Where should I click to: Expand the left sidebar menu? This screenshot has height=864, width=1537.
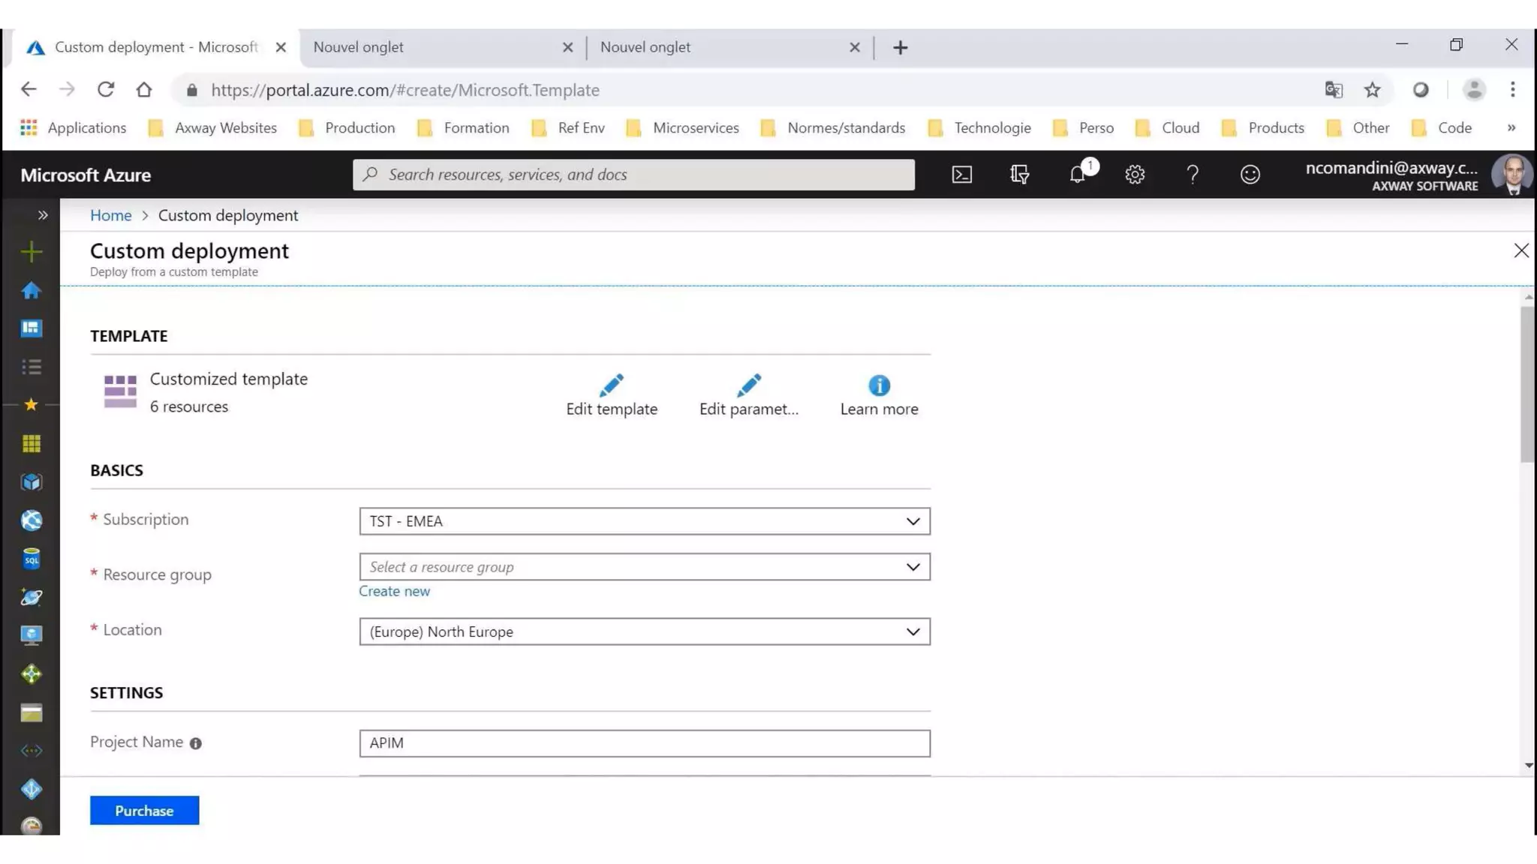coord(43,215)
